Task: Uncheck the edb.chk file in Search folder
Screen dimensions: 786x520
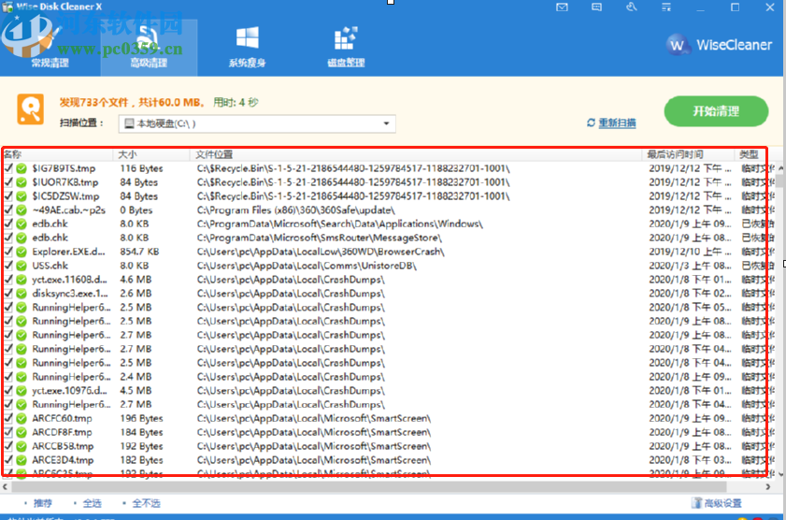Action: coord(8,224)
